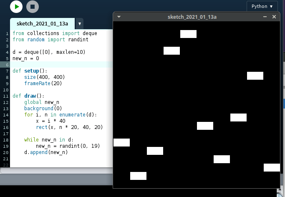Select the sketch_2021_01_13a editor tab

click(x=42, y=24)
